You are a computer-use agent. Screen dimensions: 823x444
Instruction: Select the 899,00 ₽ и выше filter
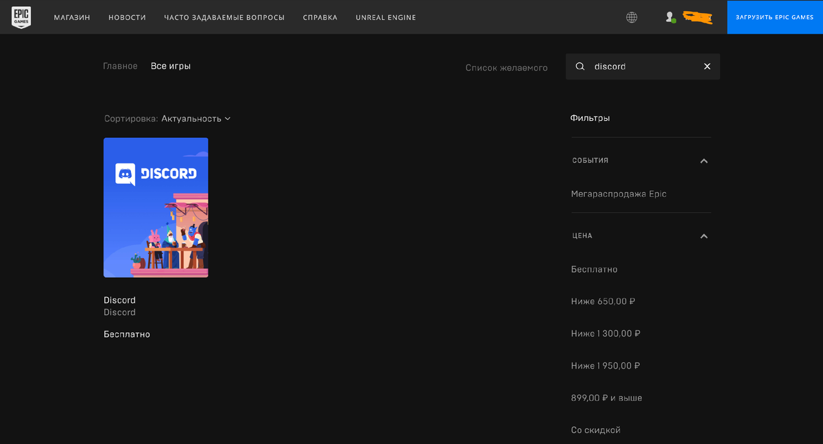[606, 398]
